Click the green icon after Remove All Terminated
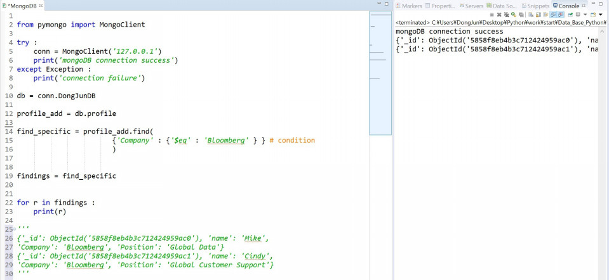This screenshot has width=609, height=280. pos(514,15)
